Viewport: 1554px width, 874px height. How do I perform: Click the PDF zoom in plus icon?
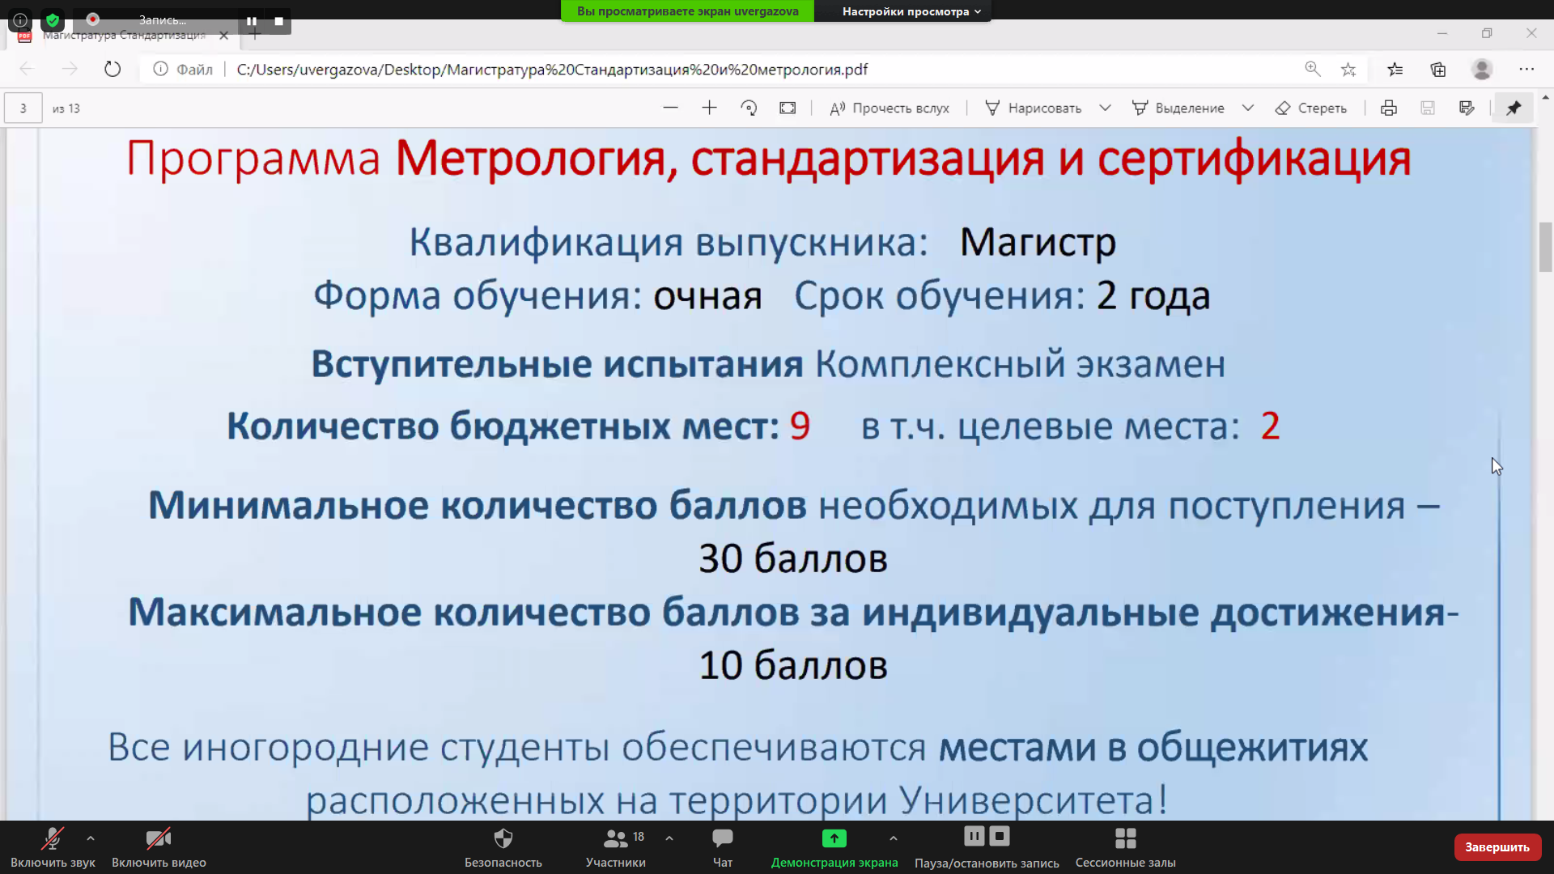pyautogui.click(x=709, y=108)
